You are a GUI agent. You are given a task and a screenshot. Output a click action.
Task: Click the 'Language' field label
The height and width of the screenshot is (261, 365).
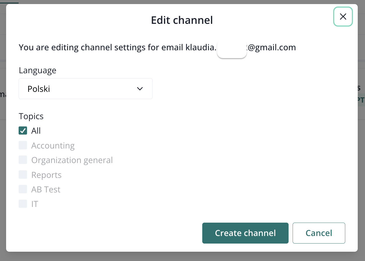(37, 70)
